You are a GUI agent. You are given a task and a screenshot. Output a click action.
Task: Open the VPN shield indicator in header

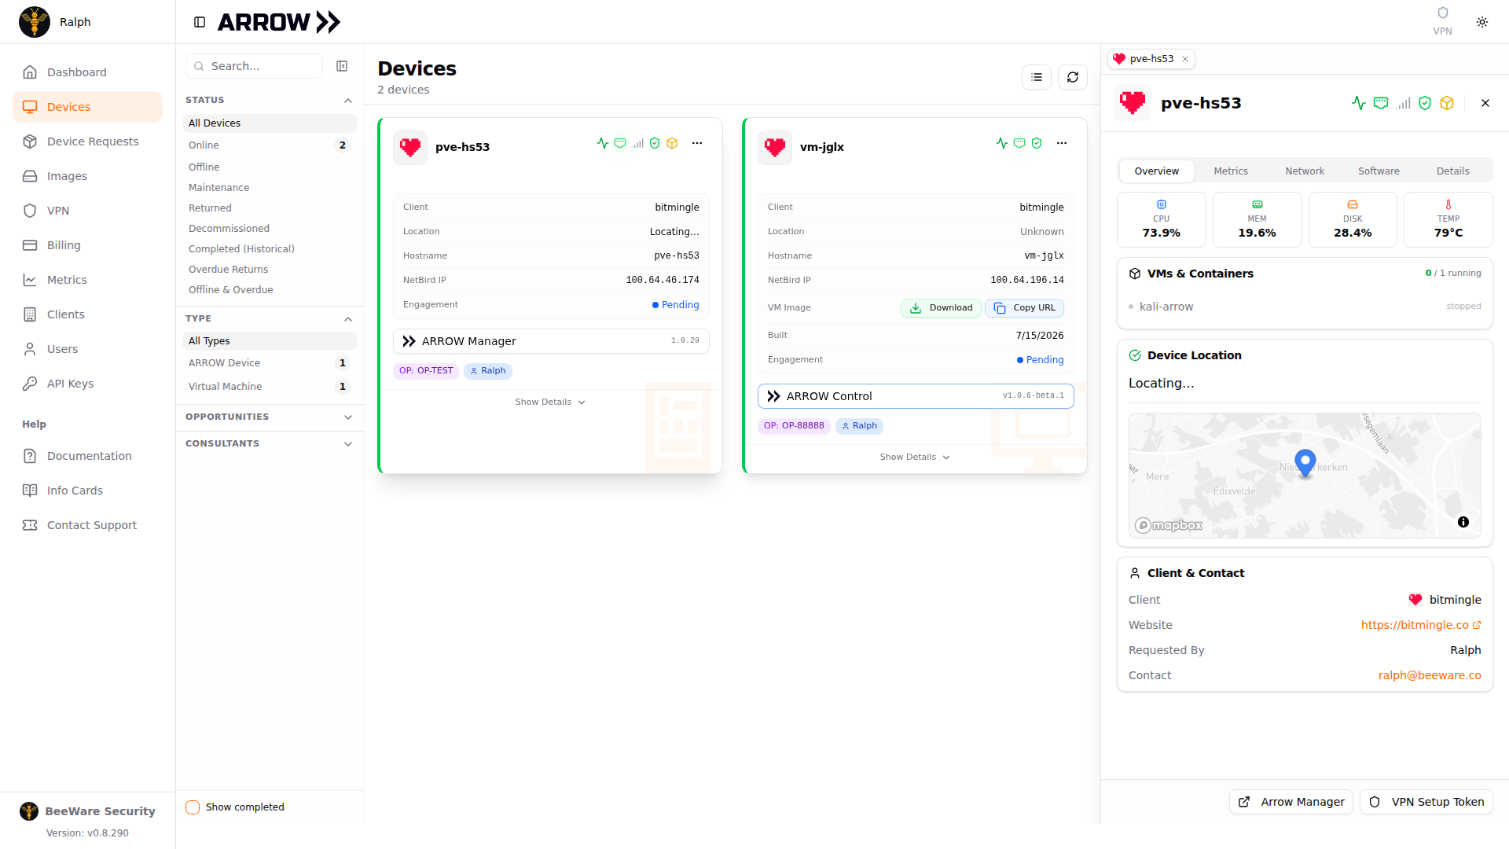tap(1442, 21)
